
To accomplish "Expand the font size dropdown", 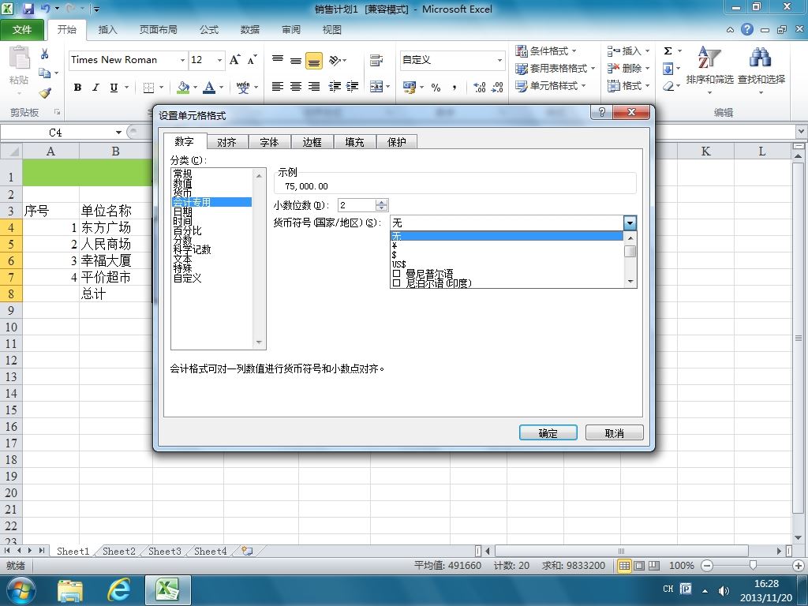I will tap(219, 60).
